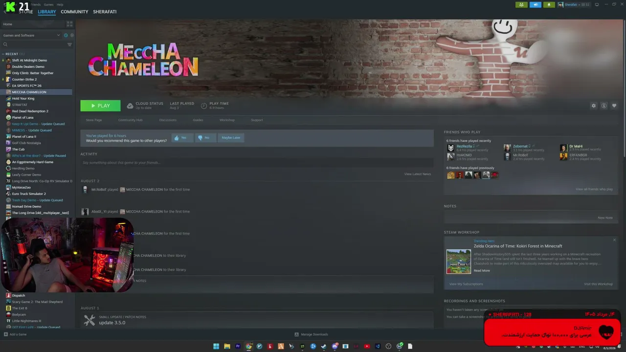626x352 pixels.
Task: Click View My Subscriptions link
Action: (466, 284)
